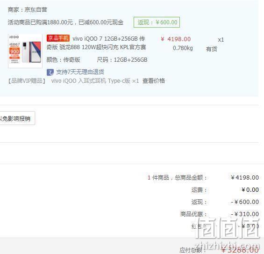Image resolution: width=264 pixels, height=254 pixels.
Task: Click the 以免影响报销 tooltip box
Action: click(17, 118)
